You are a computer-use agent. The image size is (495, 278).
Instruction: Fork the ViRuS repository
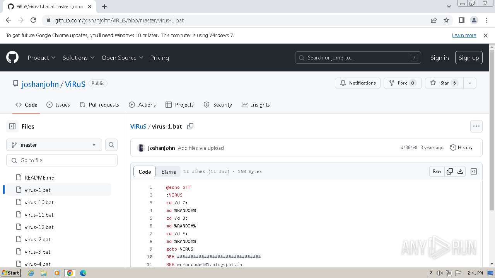(x=403, y=83)
